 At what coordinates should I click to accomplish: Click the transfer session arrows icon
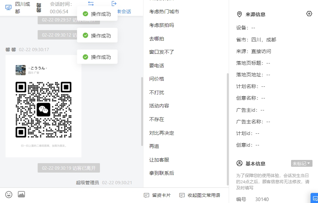(x=91, y=4)
